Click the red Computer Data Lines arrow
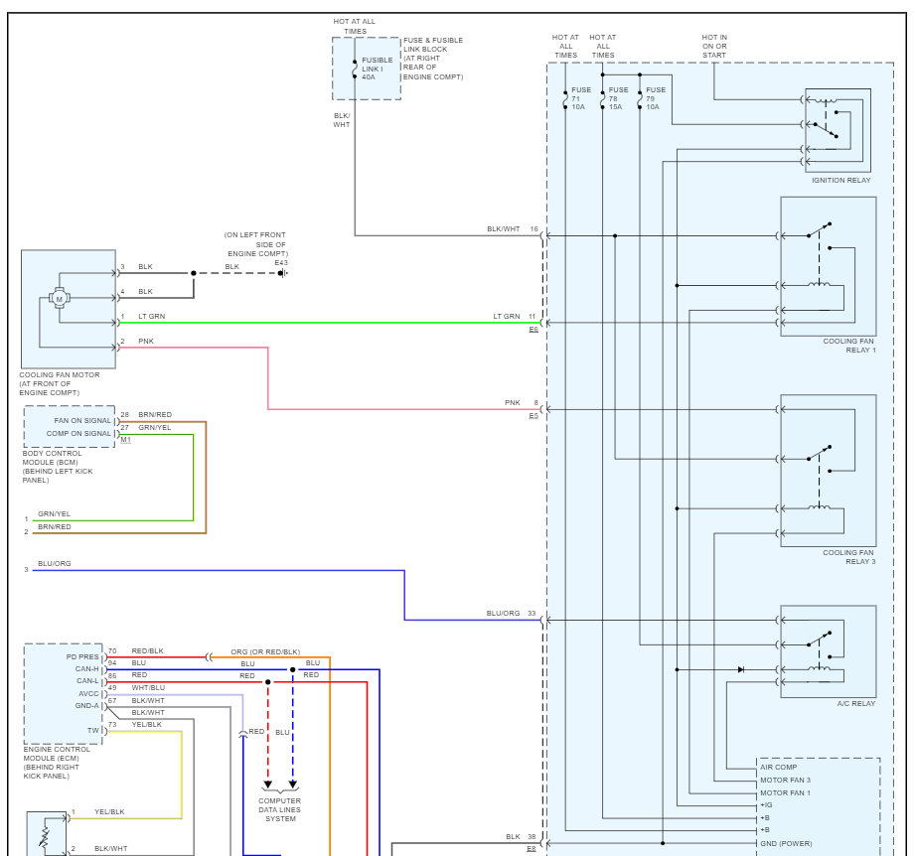 [x=268, y=785]
